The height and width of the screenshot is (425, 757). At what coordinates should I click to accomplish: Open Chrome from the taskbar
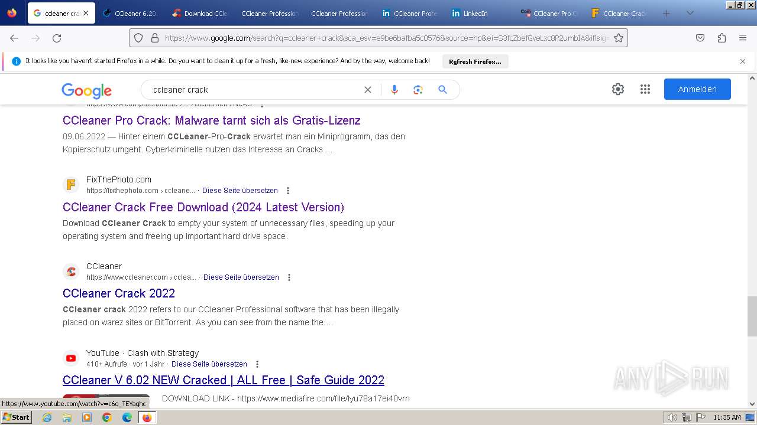coord(107,417)
